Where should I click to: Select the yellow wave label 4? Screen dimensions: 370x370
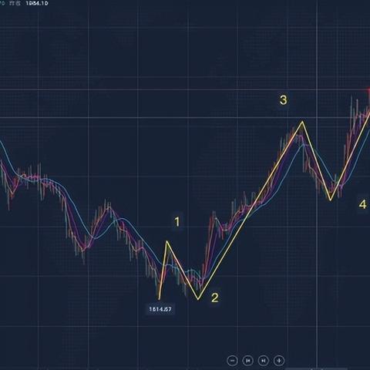362,204
